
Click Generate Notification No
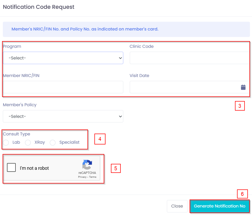pyautogui.click(x=219, y=206)
